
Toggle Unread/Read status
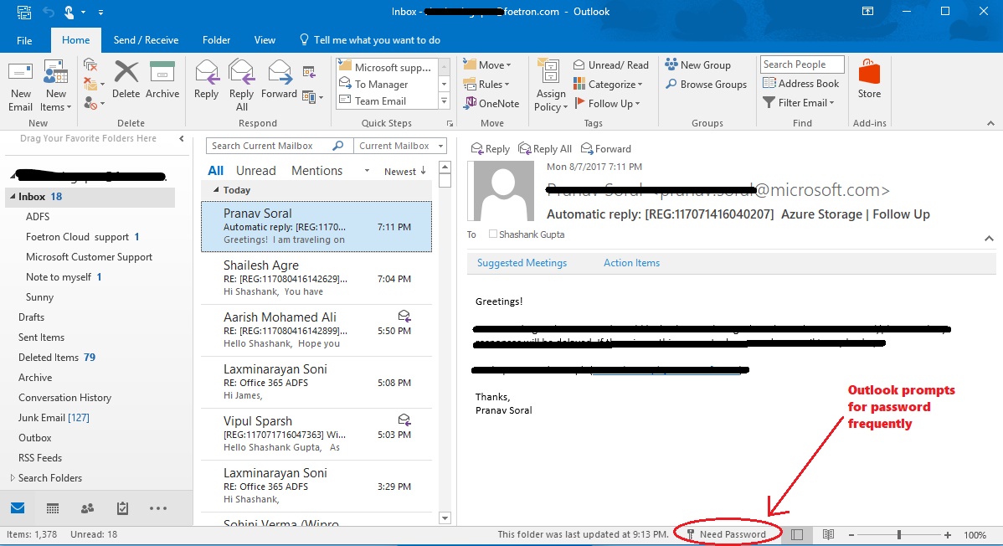coord(611,64)
